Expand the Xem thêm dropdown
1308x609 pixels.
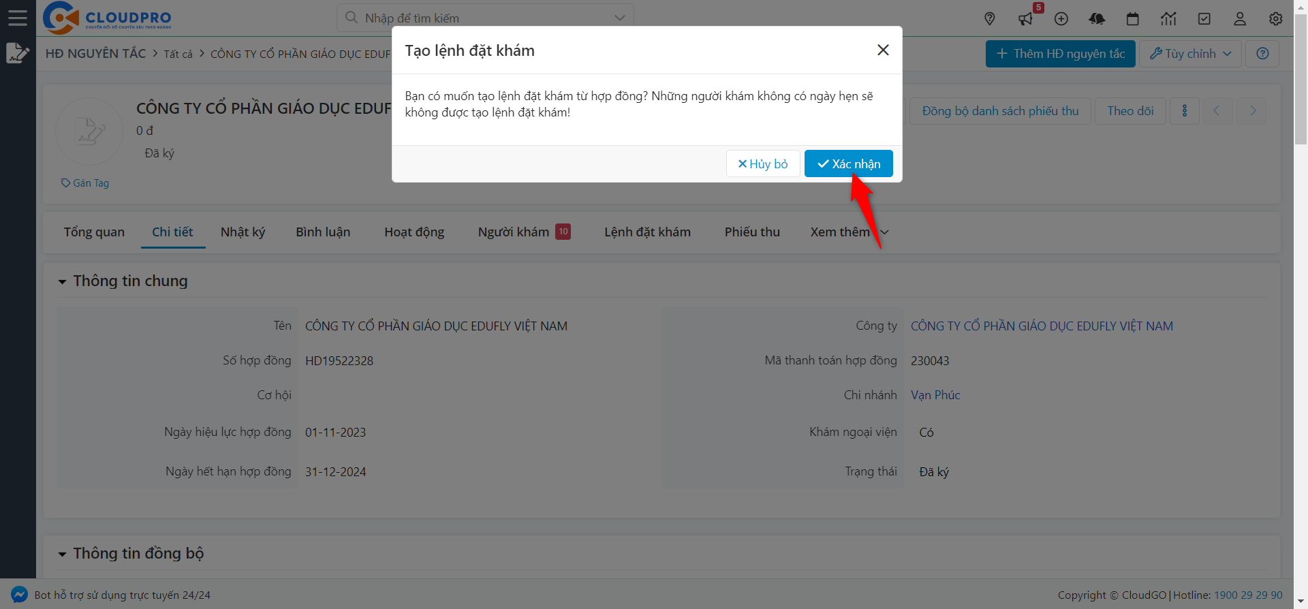pos(850,232)
